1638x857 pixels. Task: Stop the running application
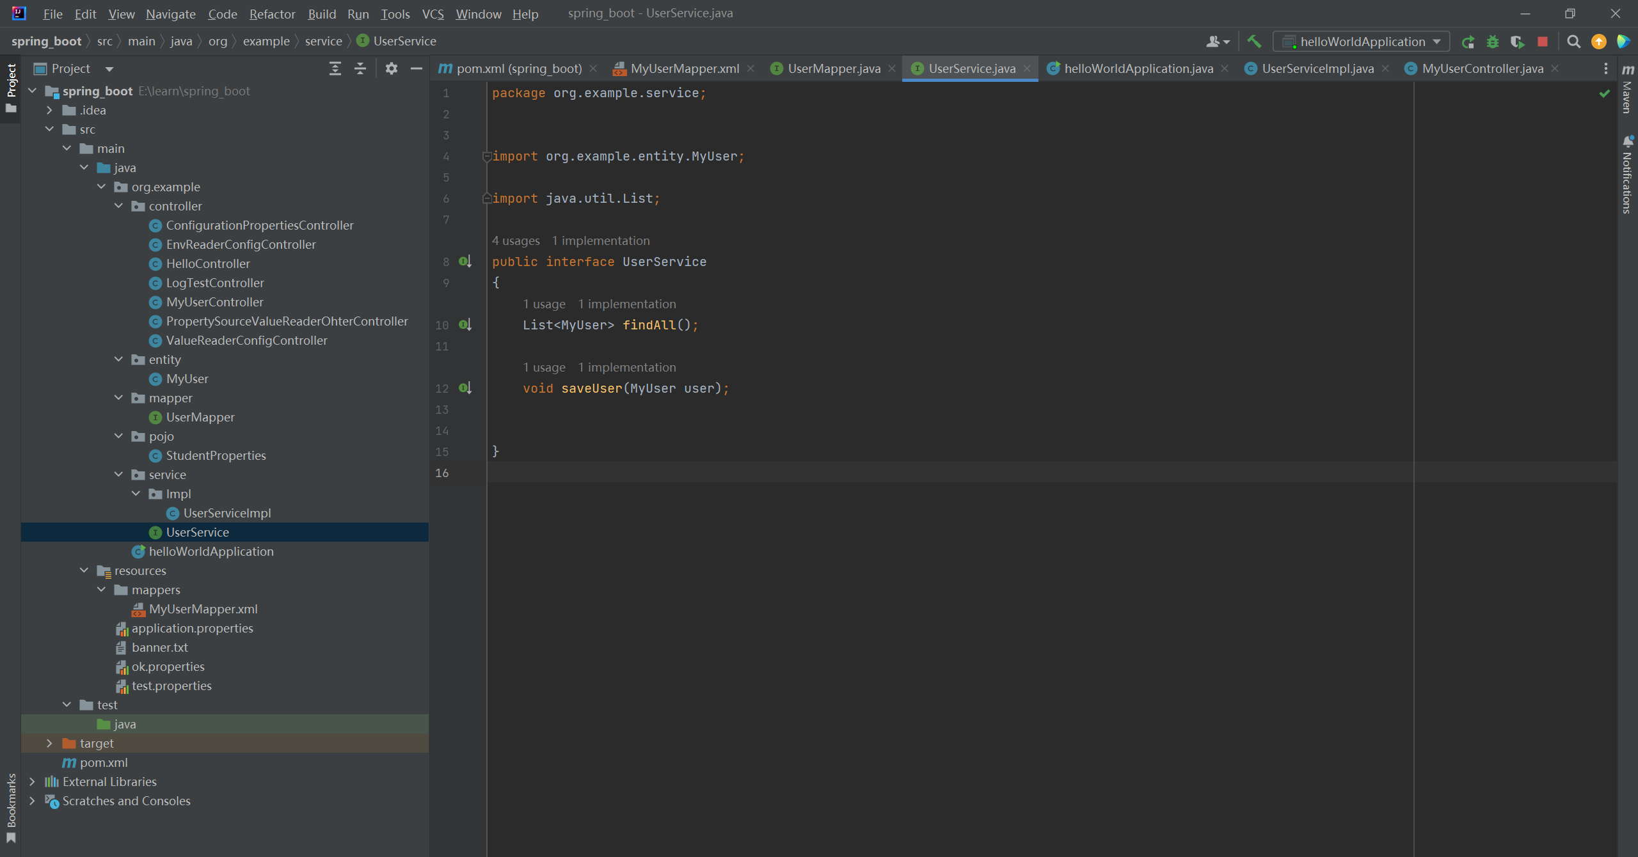[1543, 42]
